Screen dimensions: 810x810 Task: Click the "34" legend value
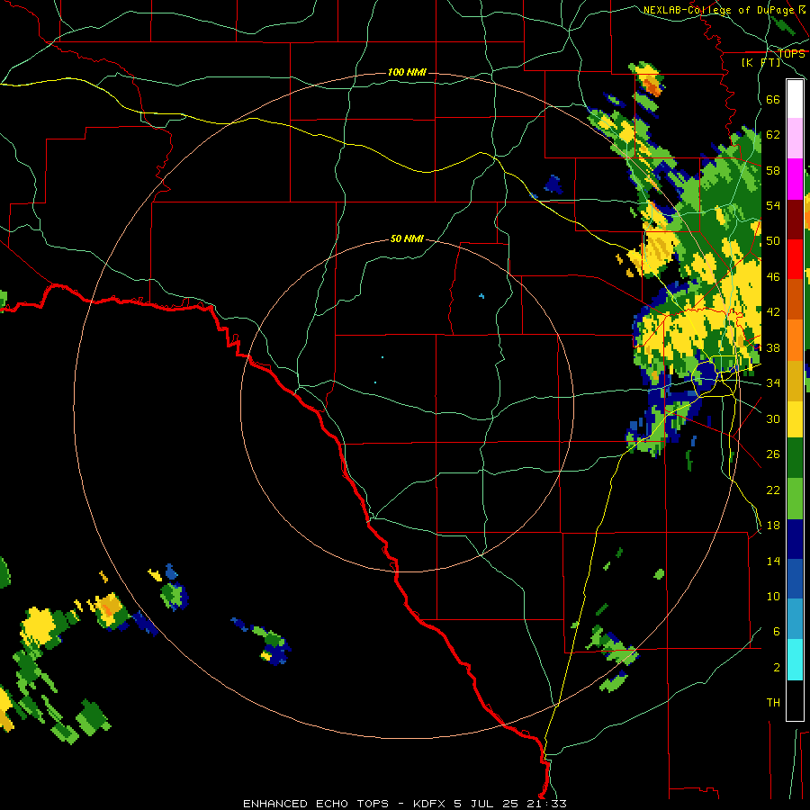point(773,382)
